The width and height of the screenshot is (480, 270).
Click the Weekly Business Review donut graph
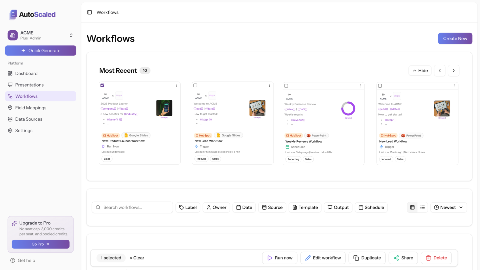pyautogui.click(x=348, y=108)
